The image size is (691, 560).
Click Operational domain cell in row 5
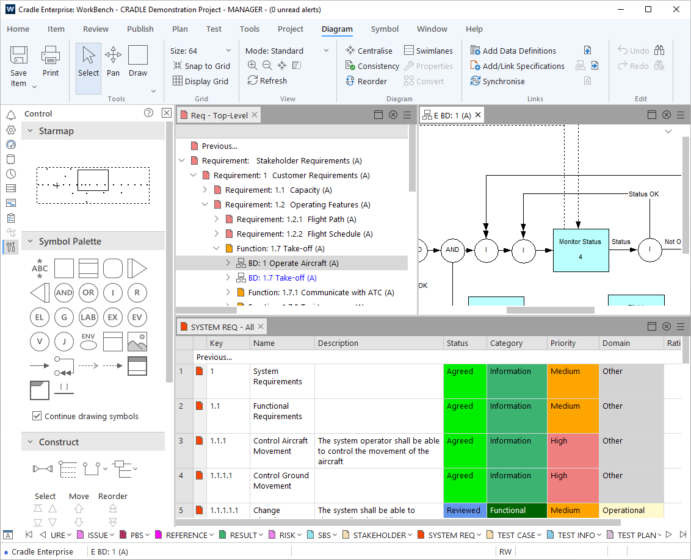click(x=631, y=510)
